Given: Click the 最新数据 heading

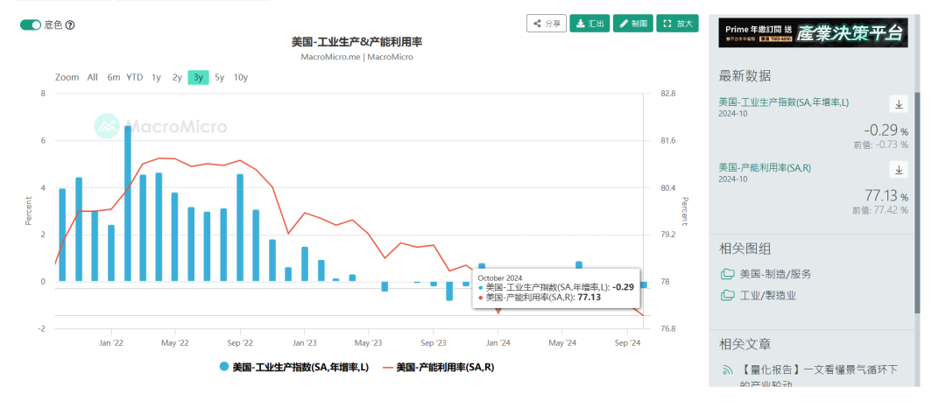Looking at the screenshot, I should pos(745,76).
